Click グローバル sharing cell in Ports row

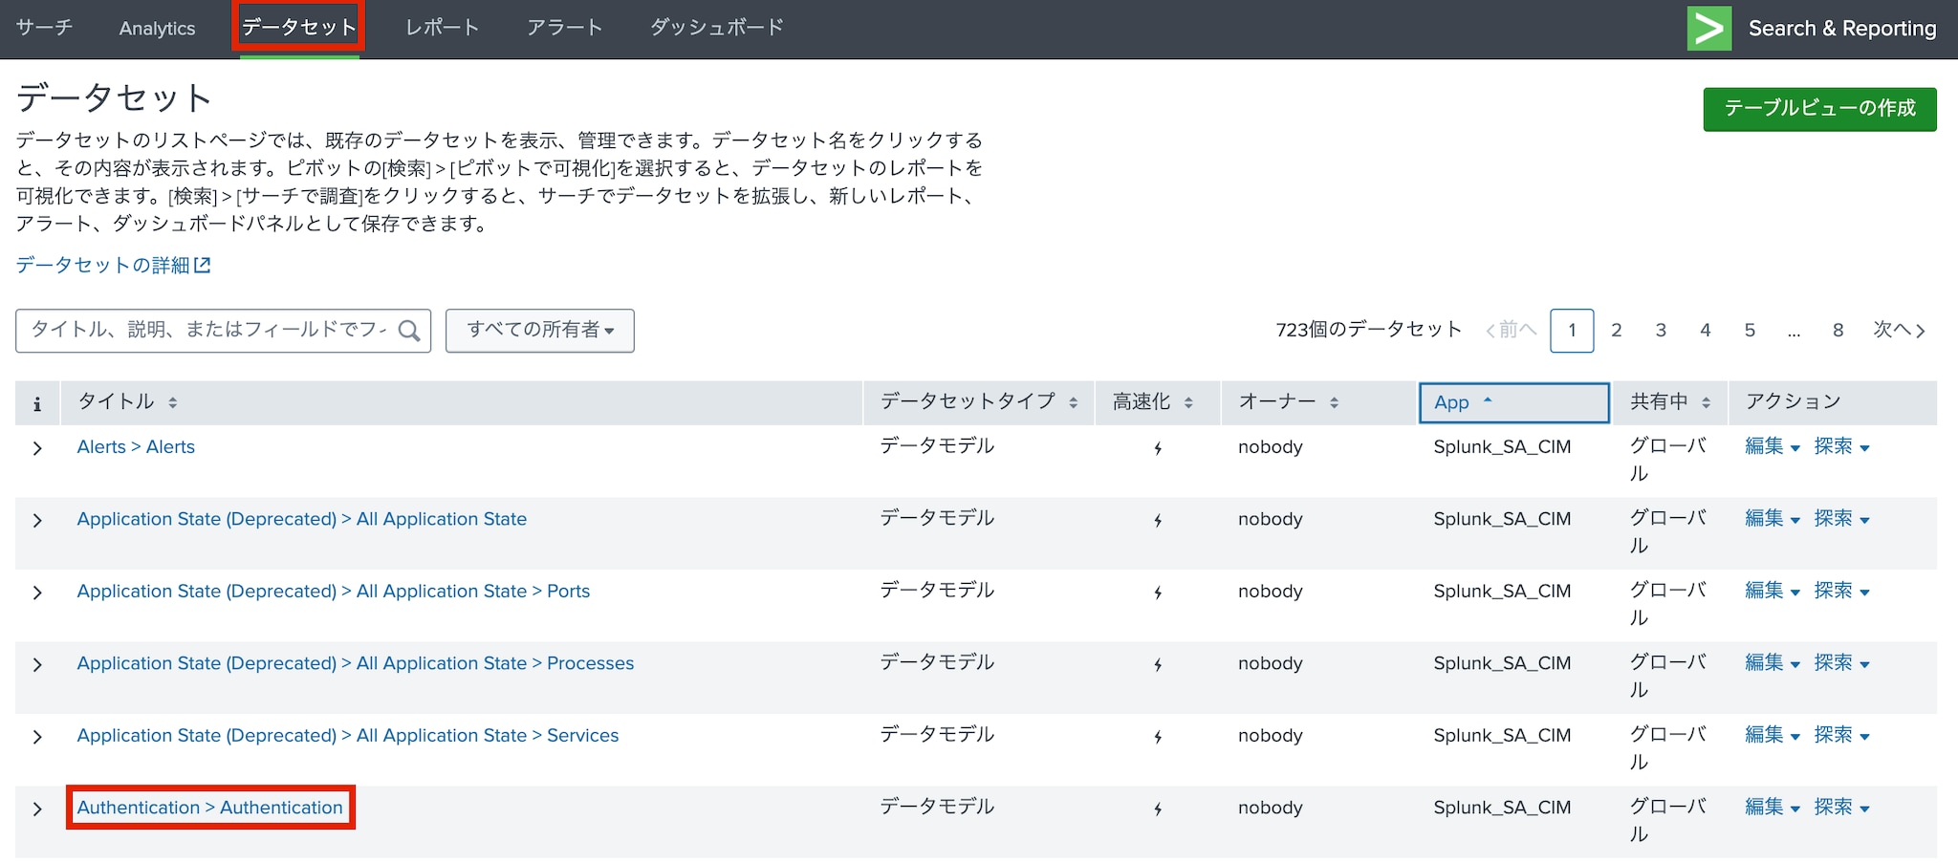tap(1668, 604)
